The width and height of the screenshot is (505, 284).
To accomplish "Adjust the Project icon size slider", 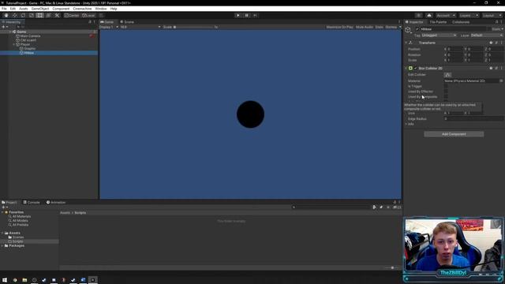I will click(391, 267).
